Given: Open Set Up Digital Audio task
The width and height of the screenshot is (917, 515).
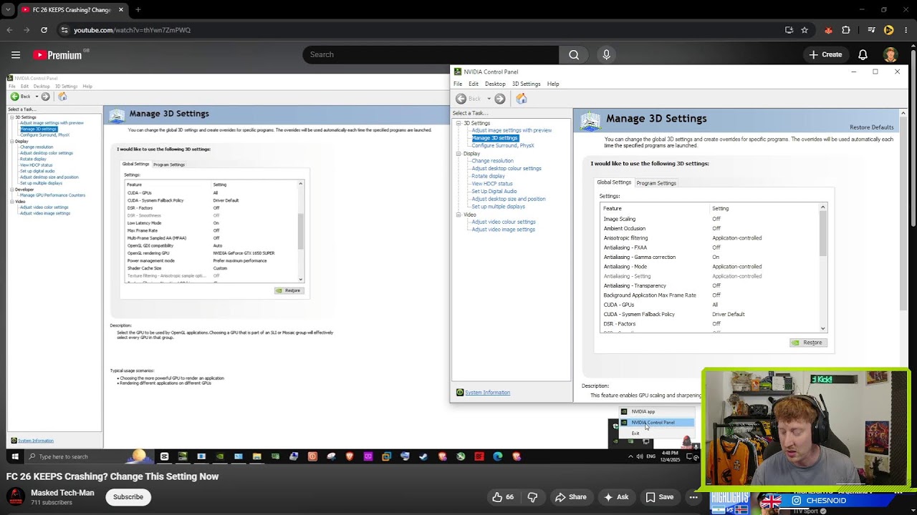Looking at the screenshot, I should click(x=494, y=191).
